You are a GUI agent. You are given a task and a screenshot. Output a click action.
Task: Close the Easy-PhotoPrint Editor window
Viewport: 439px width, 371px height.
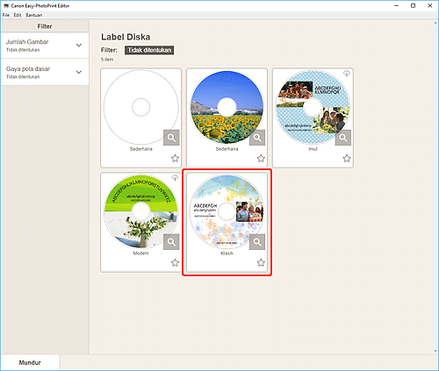point(429,6)
